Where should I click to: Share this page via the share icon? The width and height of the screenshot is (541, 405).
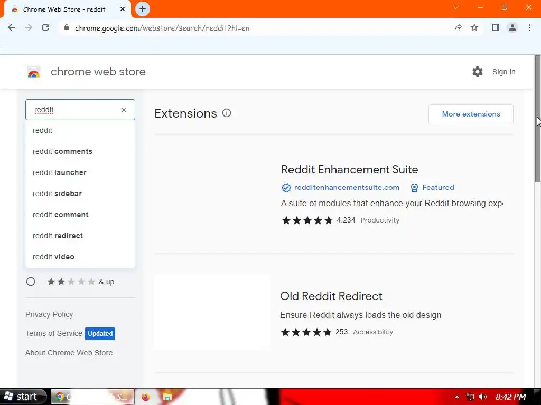coord(458,28)
